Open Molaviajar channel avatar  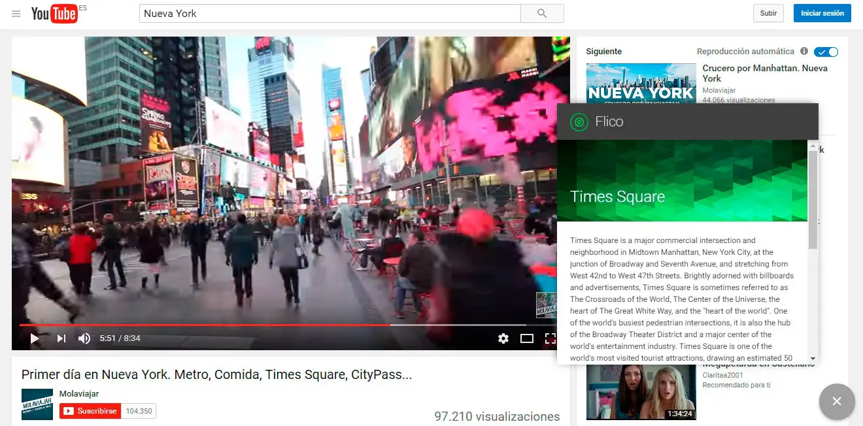(x=37, y=404)
